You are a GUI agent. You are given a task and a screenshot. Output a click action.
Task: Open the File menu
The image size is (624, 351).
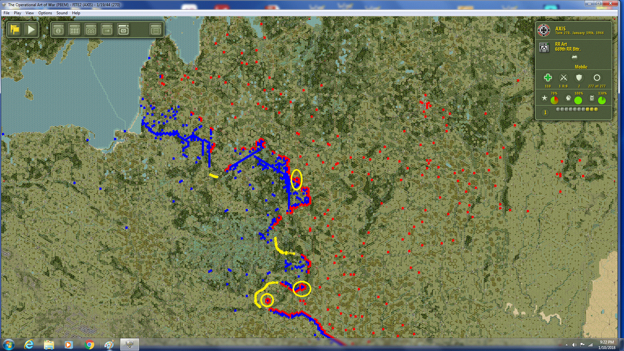click(x=6, y=13)
